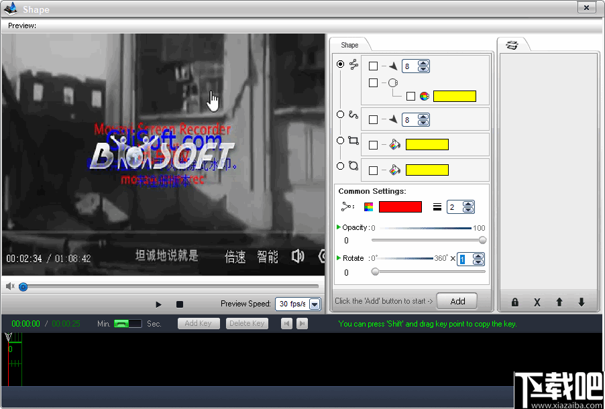Click the Add button to start
The width and height of the screenshot is (605, 409).
(457, 300)
